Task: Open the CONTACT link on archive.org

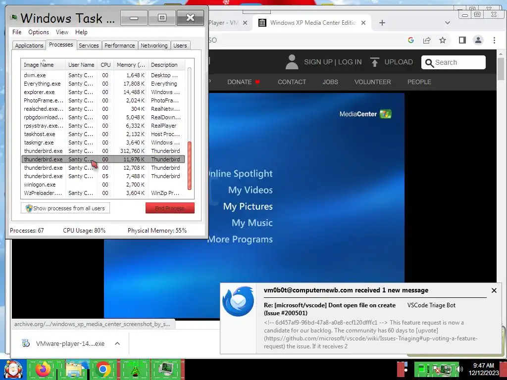Action: 292,82
